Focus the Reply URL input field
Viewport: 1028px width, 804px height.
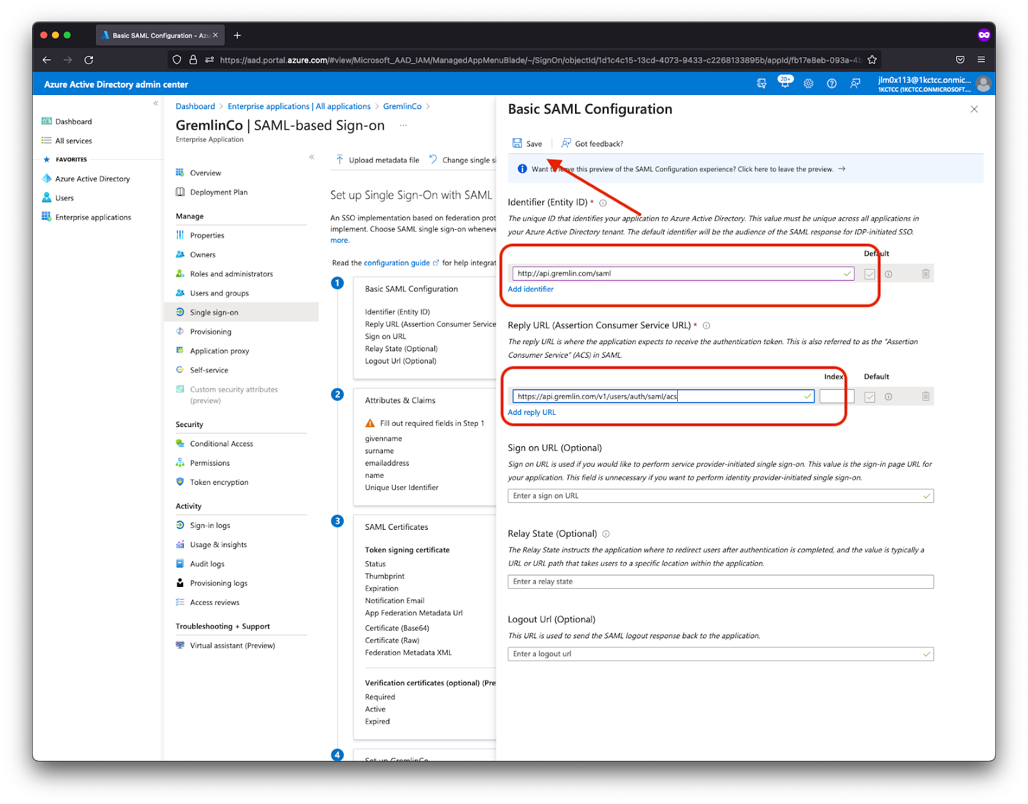pyautogui.click(x=663, y=396)
